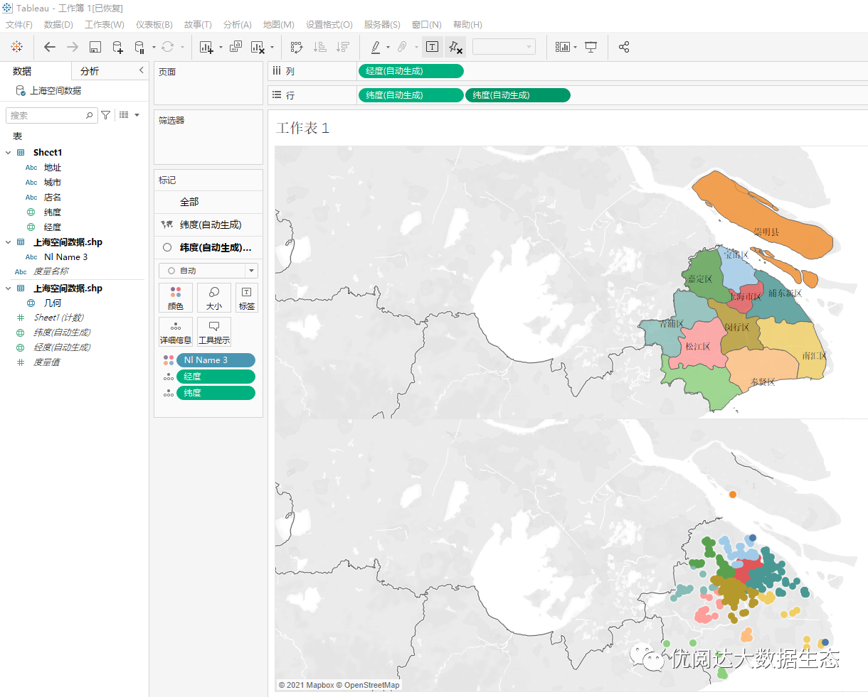The image size is (868, 697).
Task: Click the share workbook icon
Action: click(x=624, y=47)
